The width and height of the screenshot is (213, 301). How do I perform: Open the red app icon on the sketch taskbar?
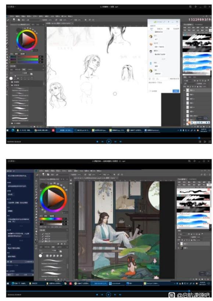[x=53, y=130]
